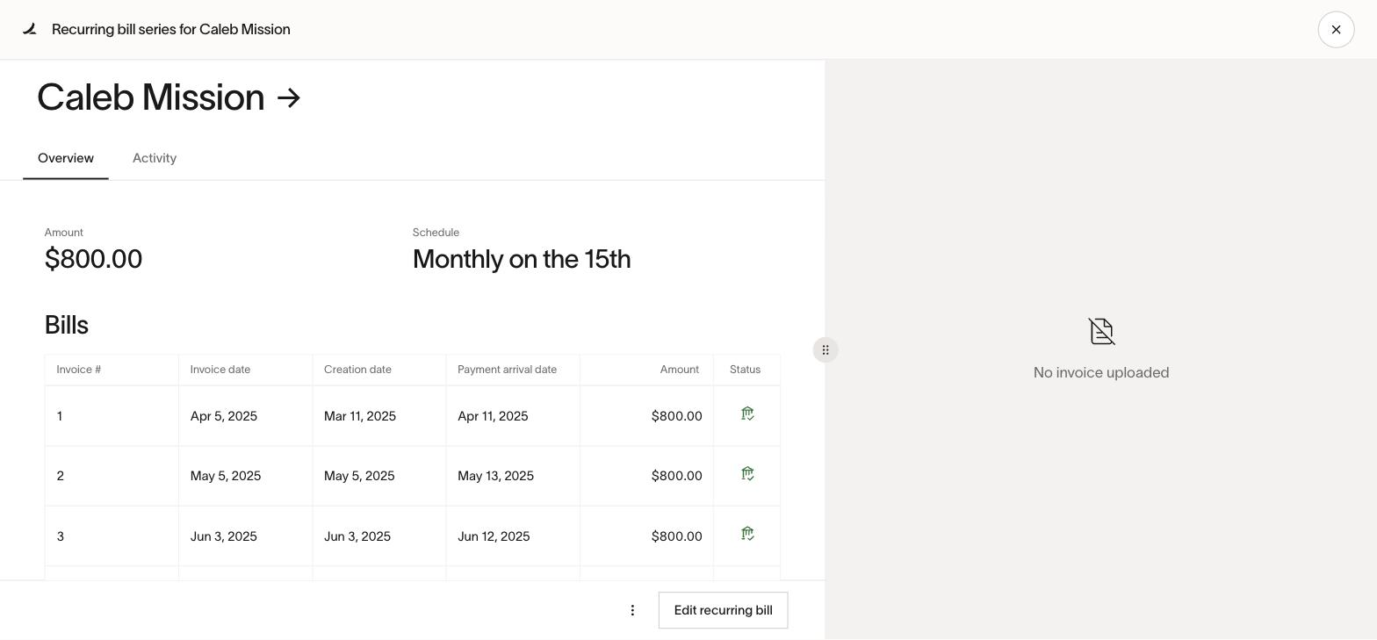
Task: Select bill row created Jun 3, 2025
Action: [413, 536]
